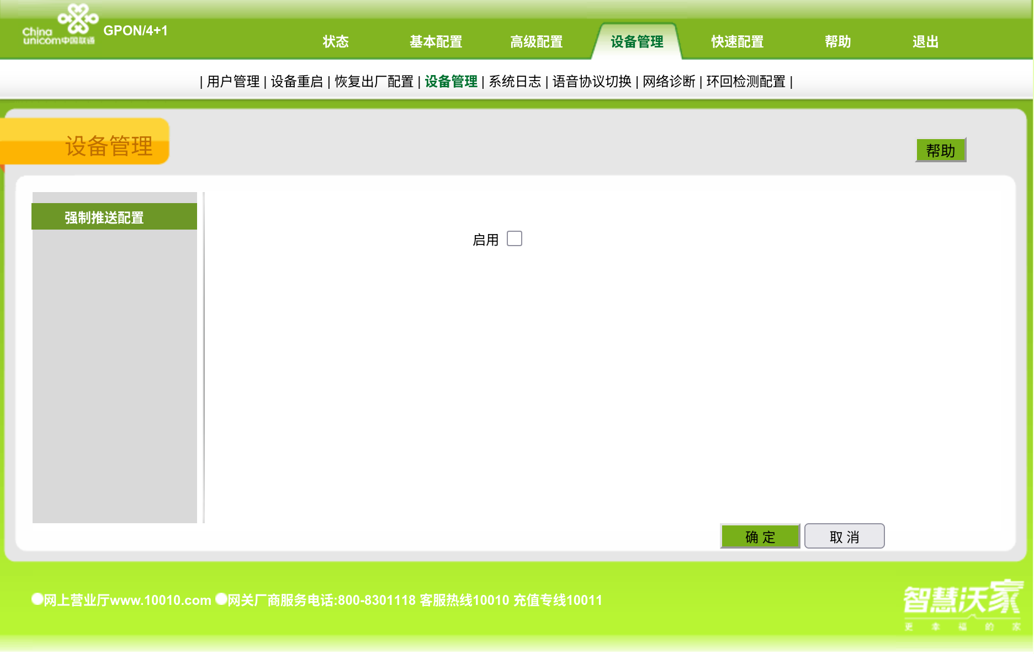Open the 高级配置 tab

coord(536,42)
